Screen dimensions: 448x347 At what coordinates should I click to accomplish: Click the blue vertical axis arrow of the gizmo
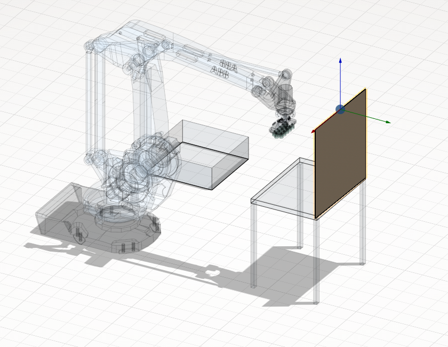click(340, 82)
